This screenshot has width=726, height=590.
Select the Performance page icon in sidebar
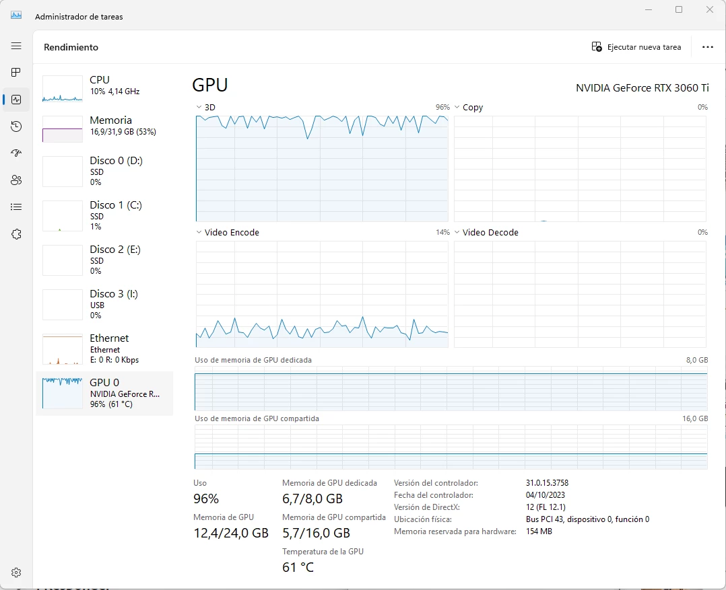point(16,100)
